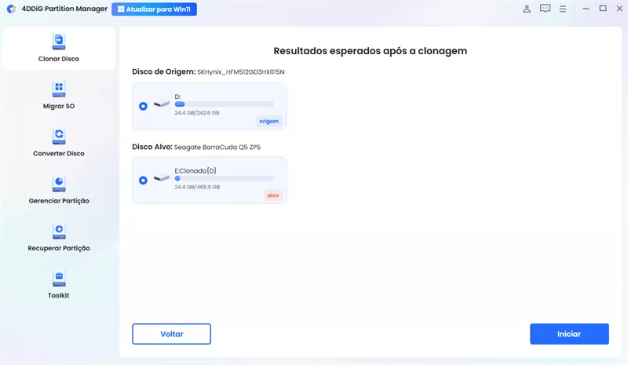628x365 pixels.
Task: Maximize the 4DDiG window
Action: tap(603, 9)
